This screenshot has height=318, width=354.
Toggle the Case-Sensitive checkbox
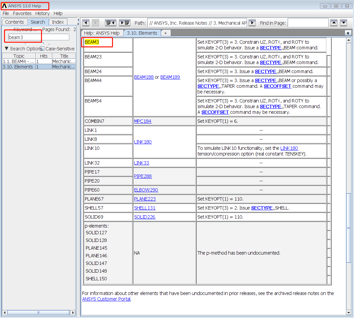pyautogui.click(x=42, y=49)
